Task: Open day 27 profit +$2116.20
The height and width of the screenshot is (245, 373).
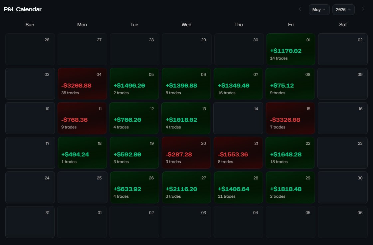Action: tap(186, 187)
